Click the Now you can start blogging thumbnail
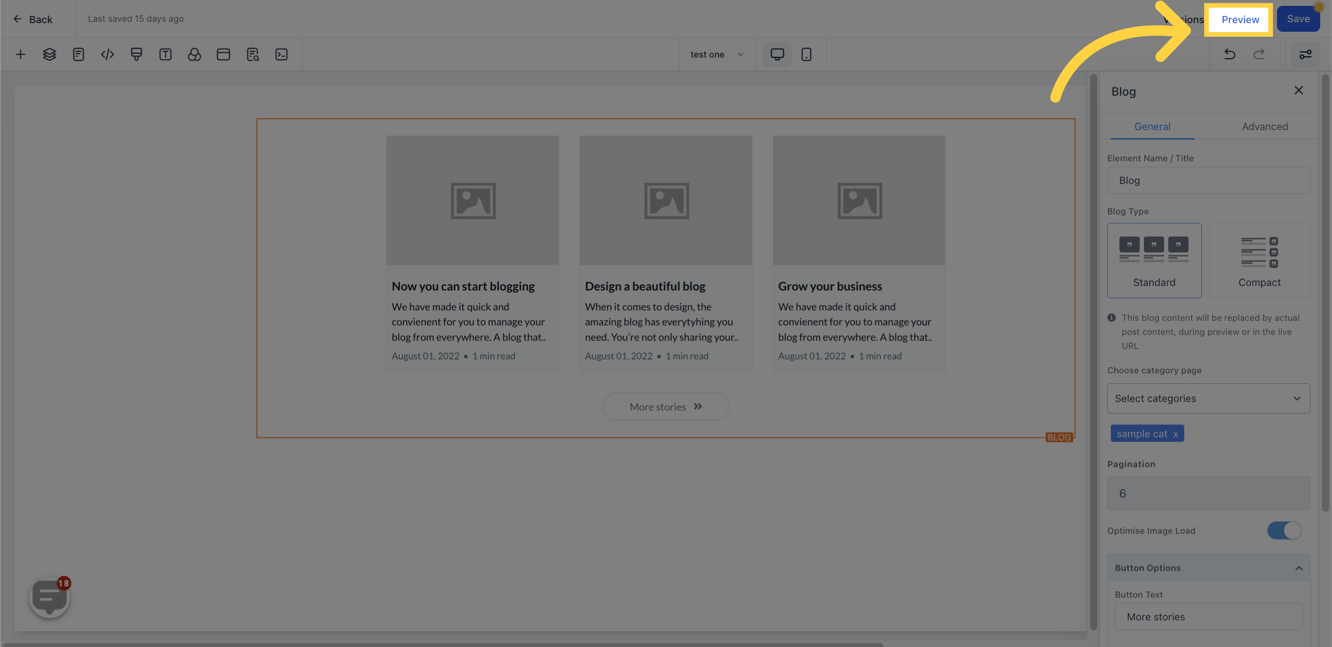1332x647 pixels. (x=472, y=200)
